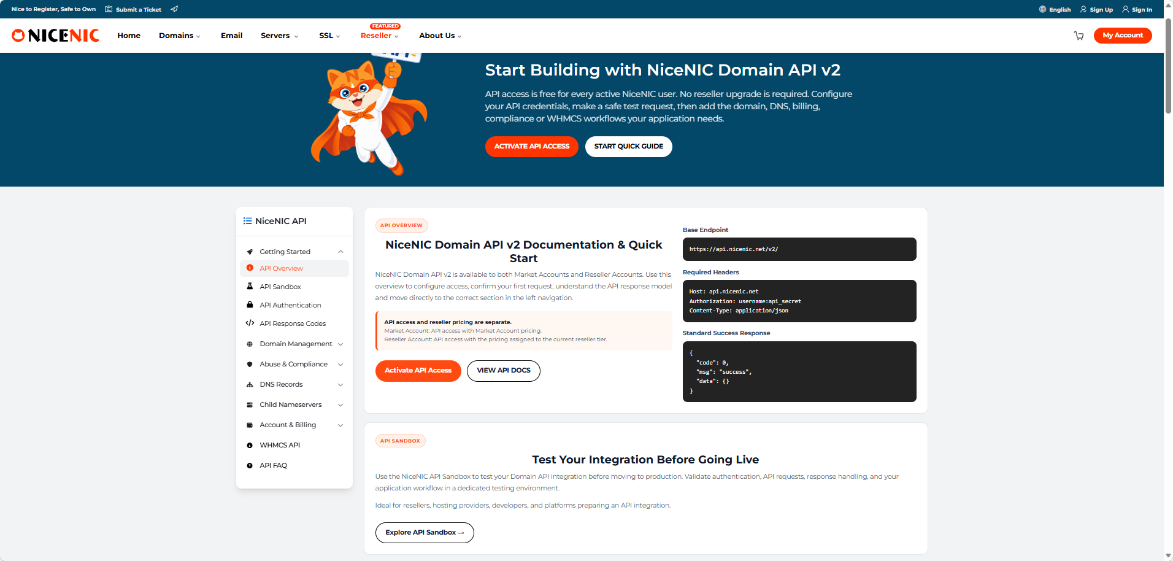
Task: Open the shopping cart icon
Action: [x=1079, y=36]
